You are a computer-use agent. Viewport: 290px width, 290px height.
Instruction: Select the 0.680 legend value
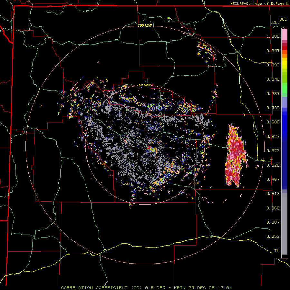(x=273, y=122)
